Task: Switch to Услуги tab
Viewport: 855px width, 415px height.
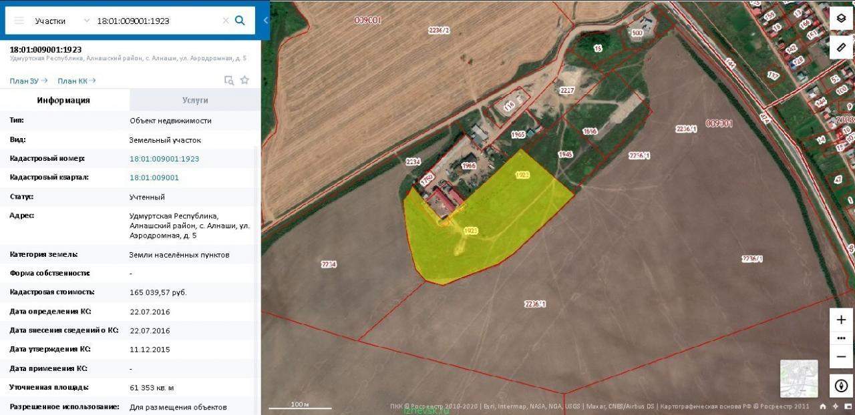Action: tap(195, 100)
